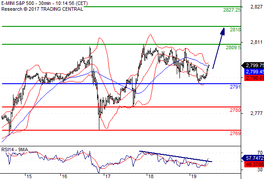Click the 2,777 price axis value

(256, 113)
